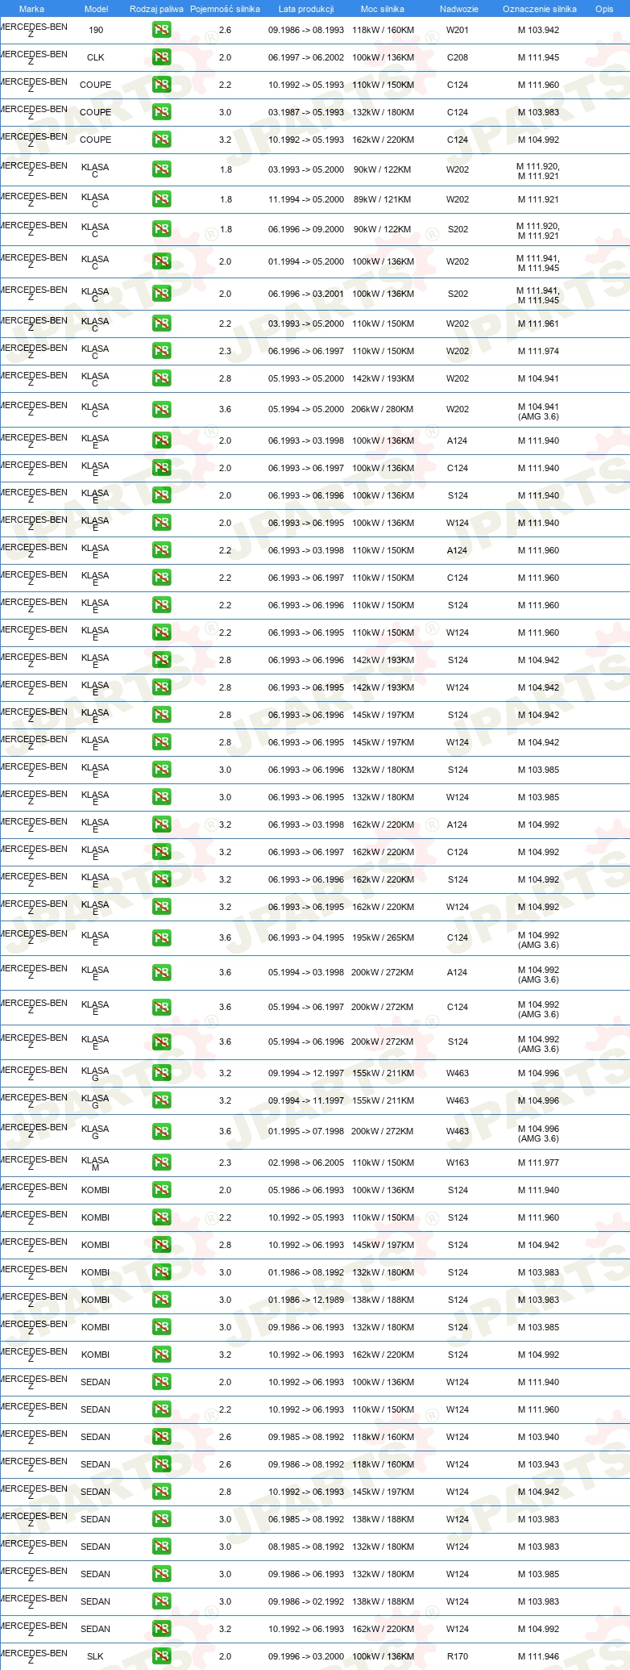Click the Pojemność silnika column header
Screen dimensions: 630x1670
(225, 9)
